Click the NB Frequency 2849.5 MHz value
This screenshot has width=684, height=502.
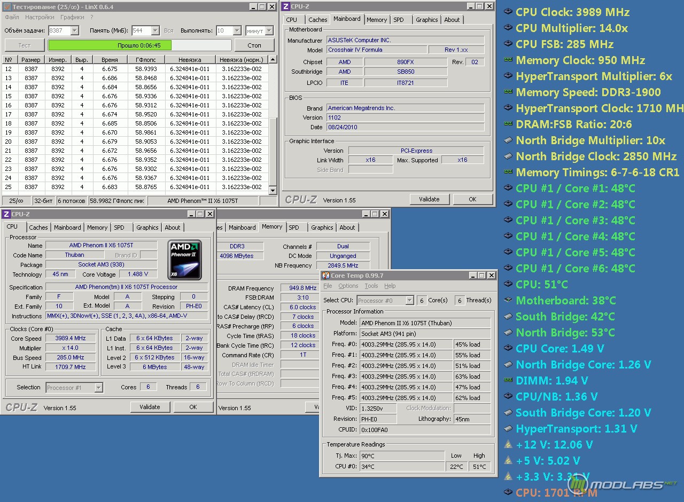343,265
